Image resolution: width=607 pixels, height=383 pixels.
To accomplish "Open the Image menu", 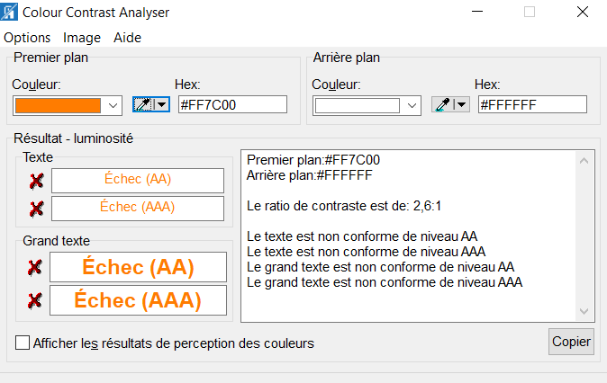I will pos(82,38).
